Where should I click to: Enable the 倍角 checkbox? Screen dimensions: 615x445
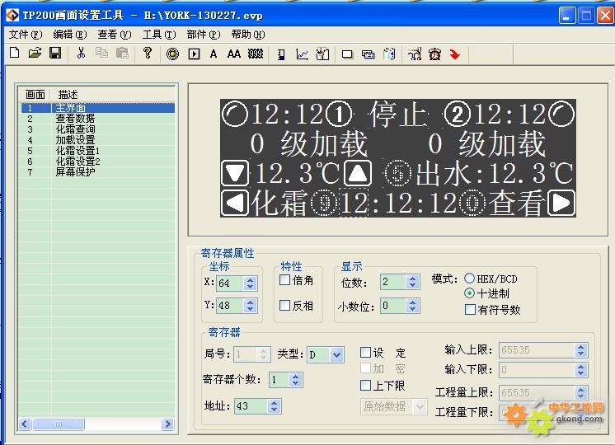(x=284, y=280)
